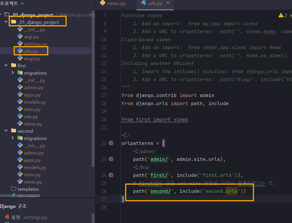292x223 pixels.
Task: Place cursor on 'second/' path string
Action: 161,191
